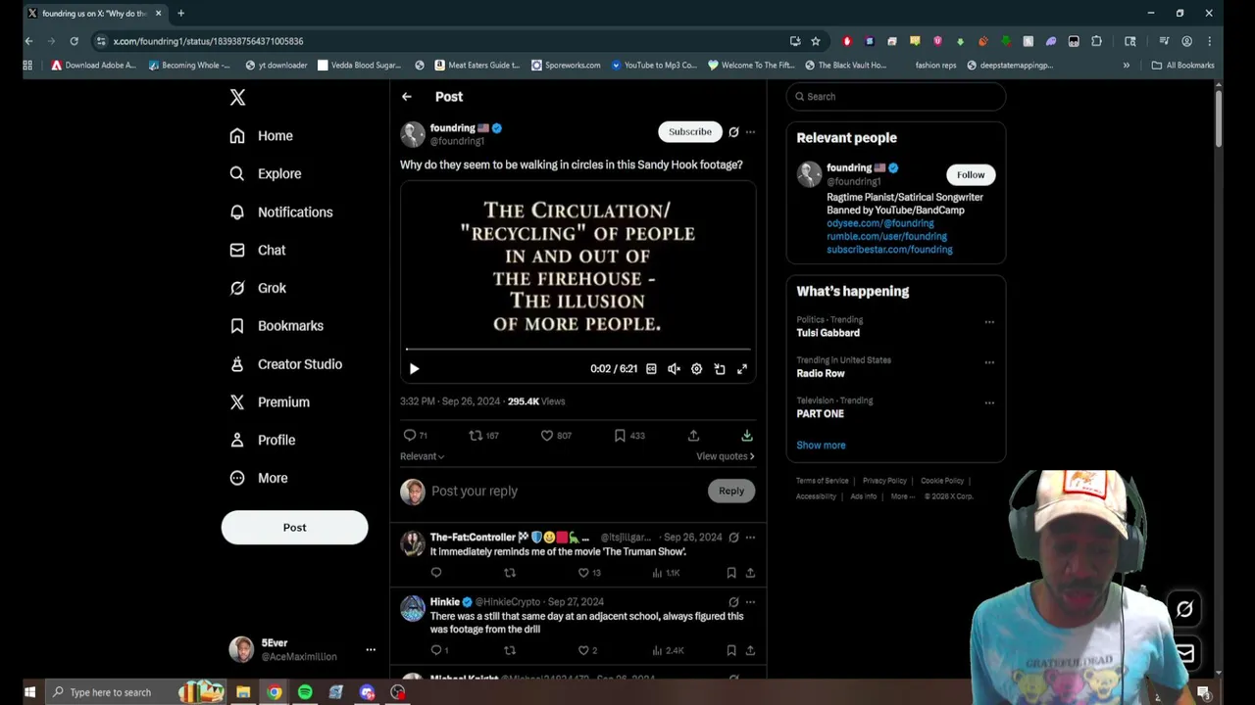
Task: Open options for Tulsi Gabbard trend
Action: point(989,322)
